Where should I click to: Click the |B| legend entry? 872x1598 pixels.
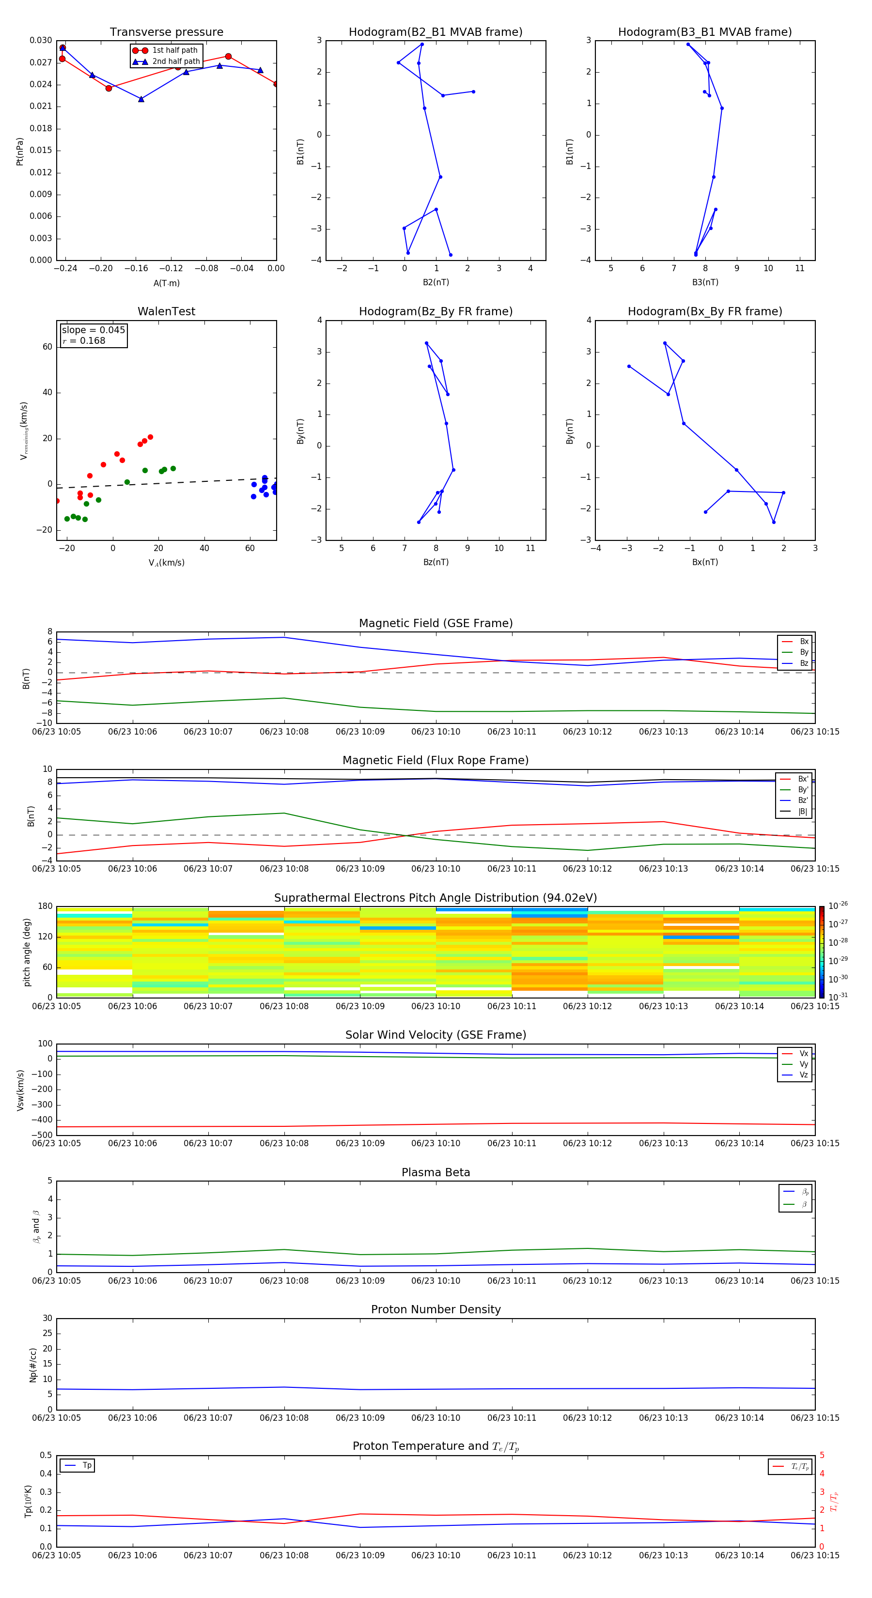point(794,812)
